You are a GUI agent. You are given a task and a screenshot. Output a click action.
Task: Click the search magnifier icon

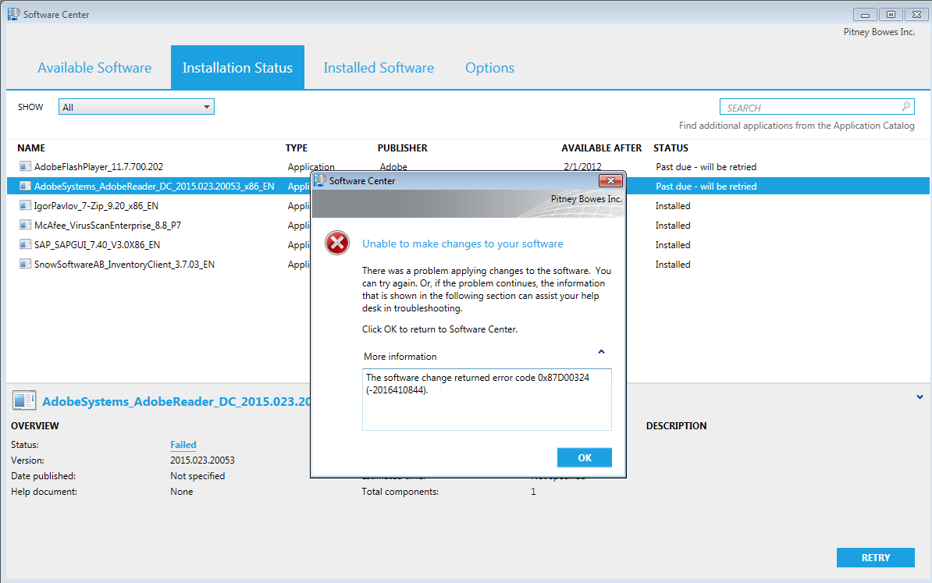click(905, 106)
